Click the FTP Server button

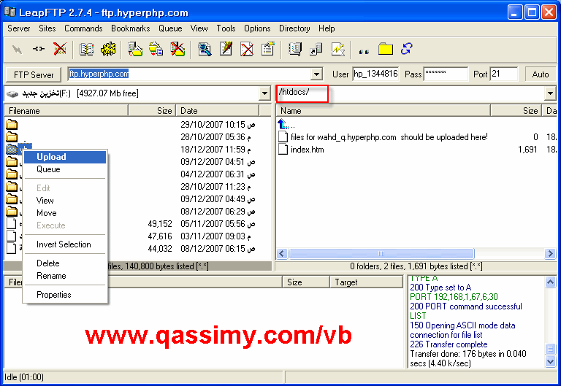pos(34,74)
